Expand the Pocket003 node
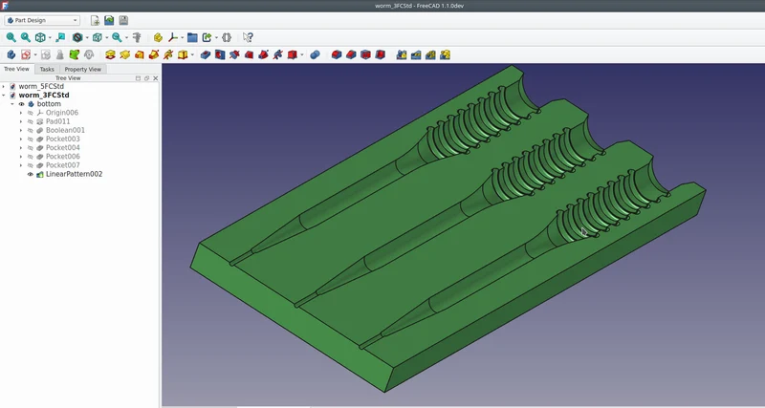765x408 pixels. point(21,139)
